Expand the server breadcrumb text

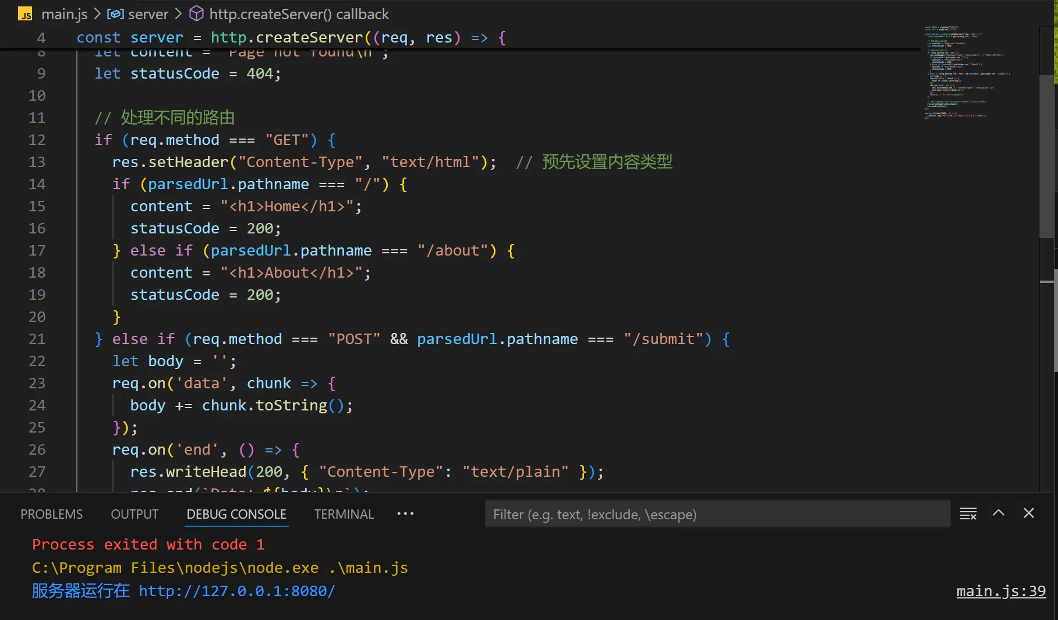pos(148,14)
